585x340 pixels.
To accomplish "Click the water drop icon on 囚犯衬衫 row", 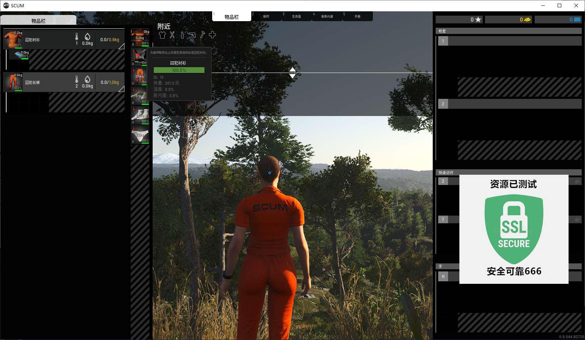I will pyautogui.click(x=87, y=36).
